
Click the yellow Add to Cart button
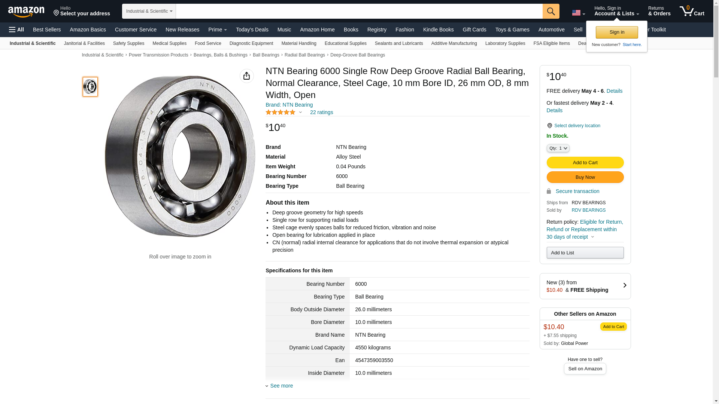click(x=585, y=162)
